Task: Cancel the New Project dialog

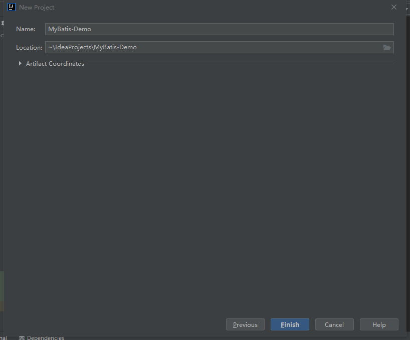Action: pos(334,324)
